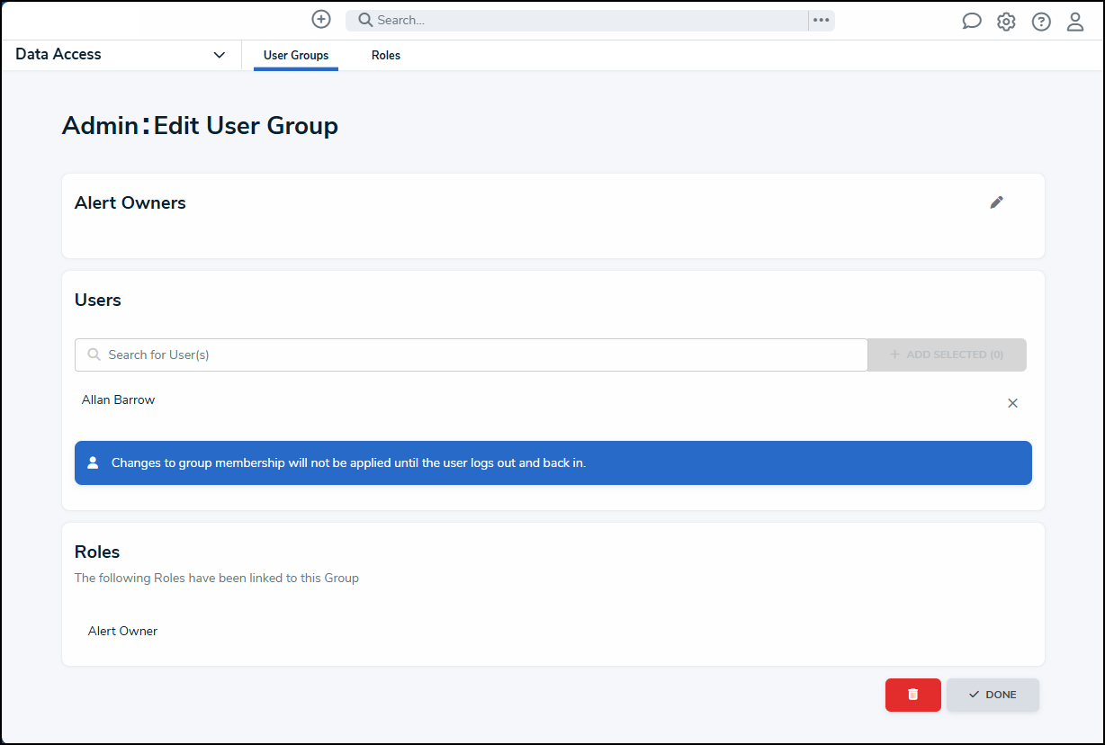Click the Roles section heading
This screenshot has width=1105, height=745.
[x=97, y=552]
